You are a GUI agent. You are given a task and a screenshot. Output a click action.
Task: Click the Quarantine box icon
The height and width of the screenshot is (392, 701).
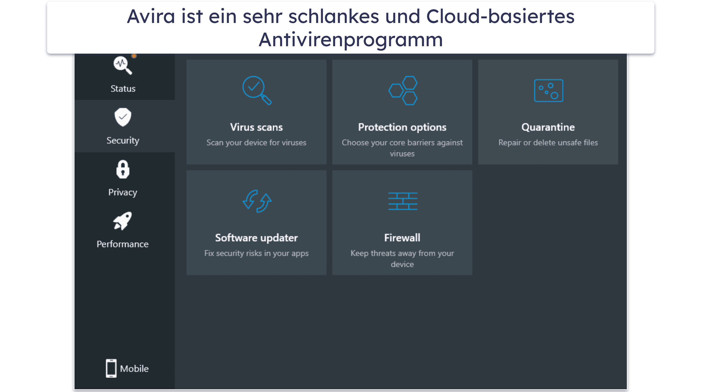click(548, 91)
